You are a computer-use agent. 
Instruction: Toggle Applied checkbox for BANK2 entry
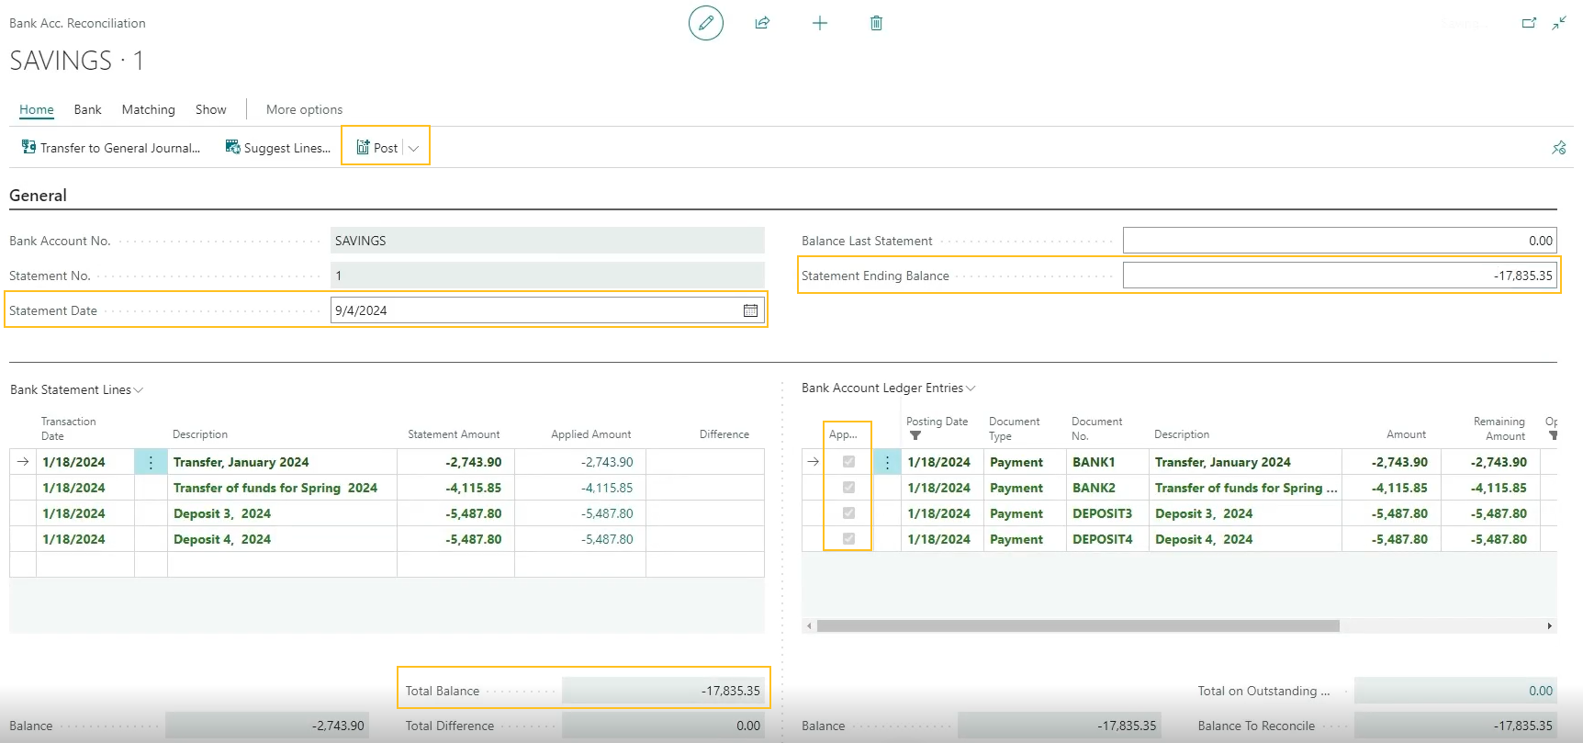pyautogui.click(x=848, y=488)
